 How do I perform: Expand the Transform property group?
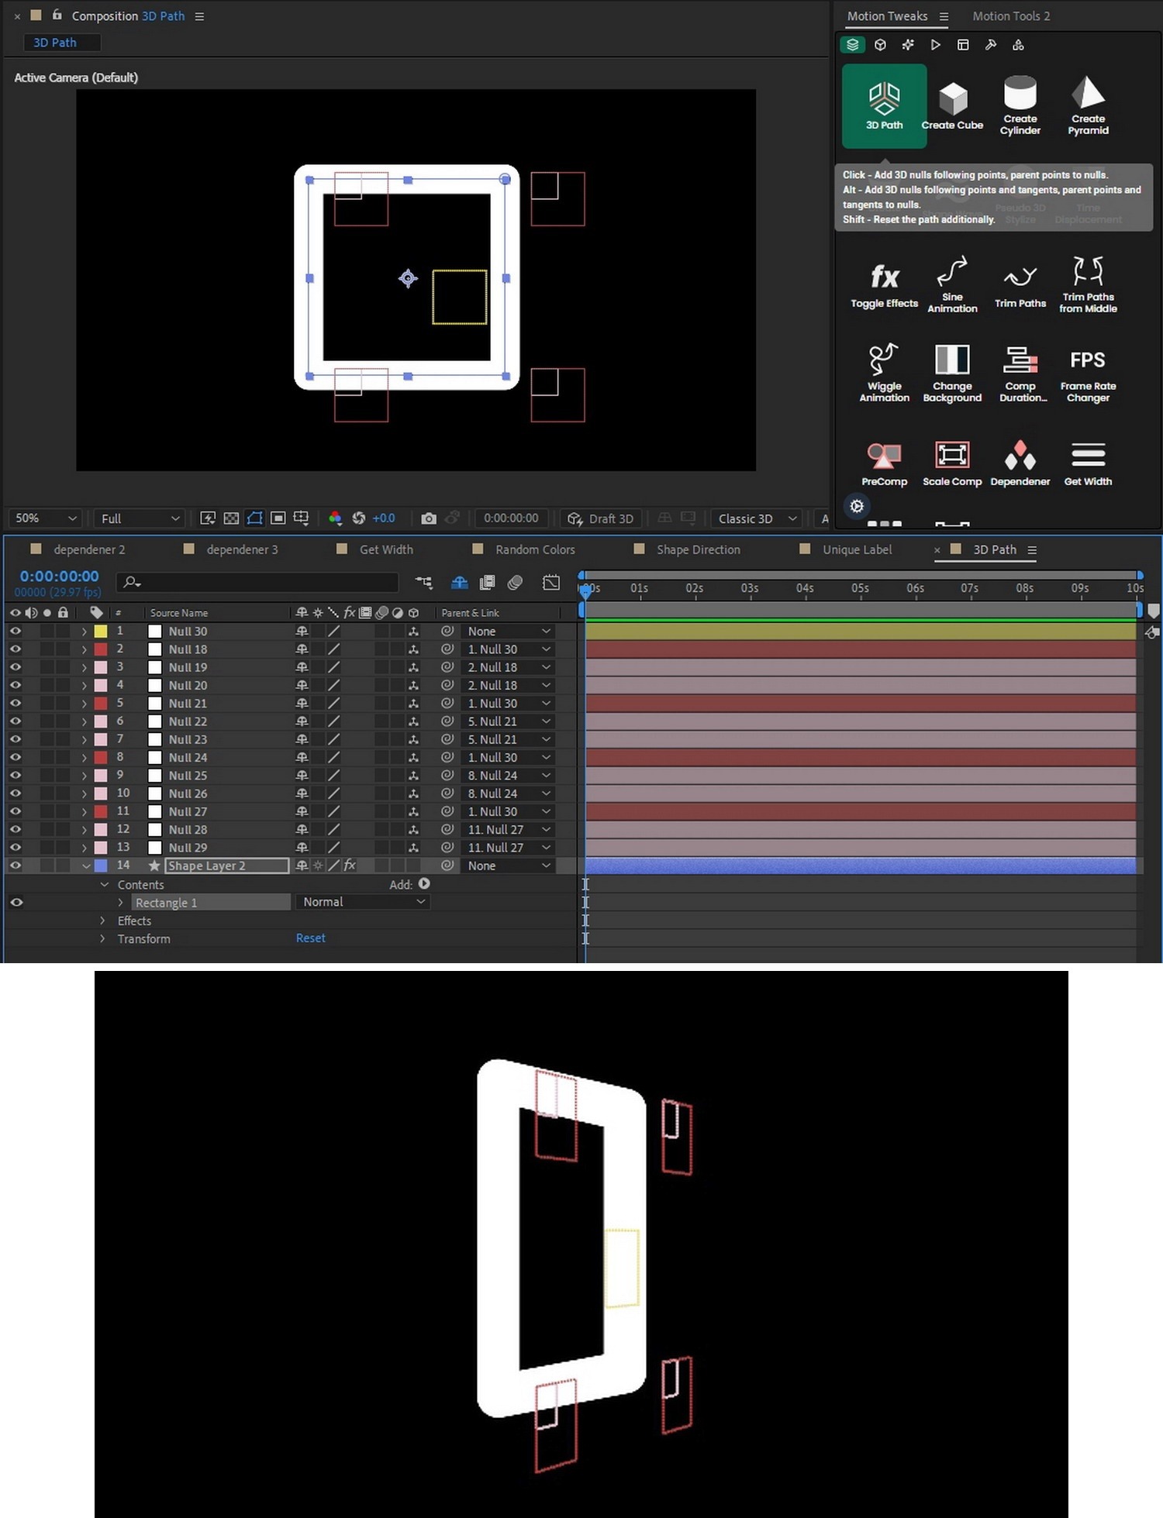pyautogui.click(x=102, y=938)
